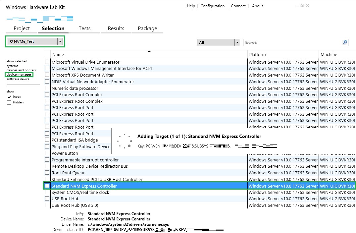The width and height of the screenshot is (356, 233).
Task: Check the Microsoft XPS Document Writer box
Action: pos(47,75)
